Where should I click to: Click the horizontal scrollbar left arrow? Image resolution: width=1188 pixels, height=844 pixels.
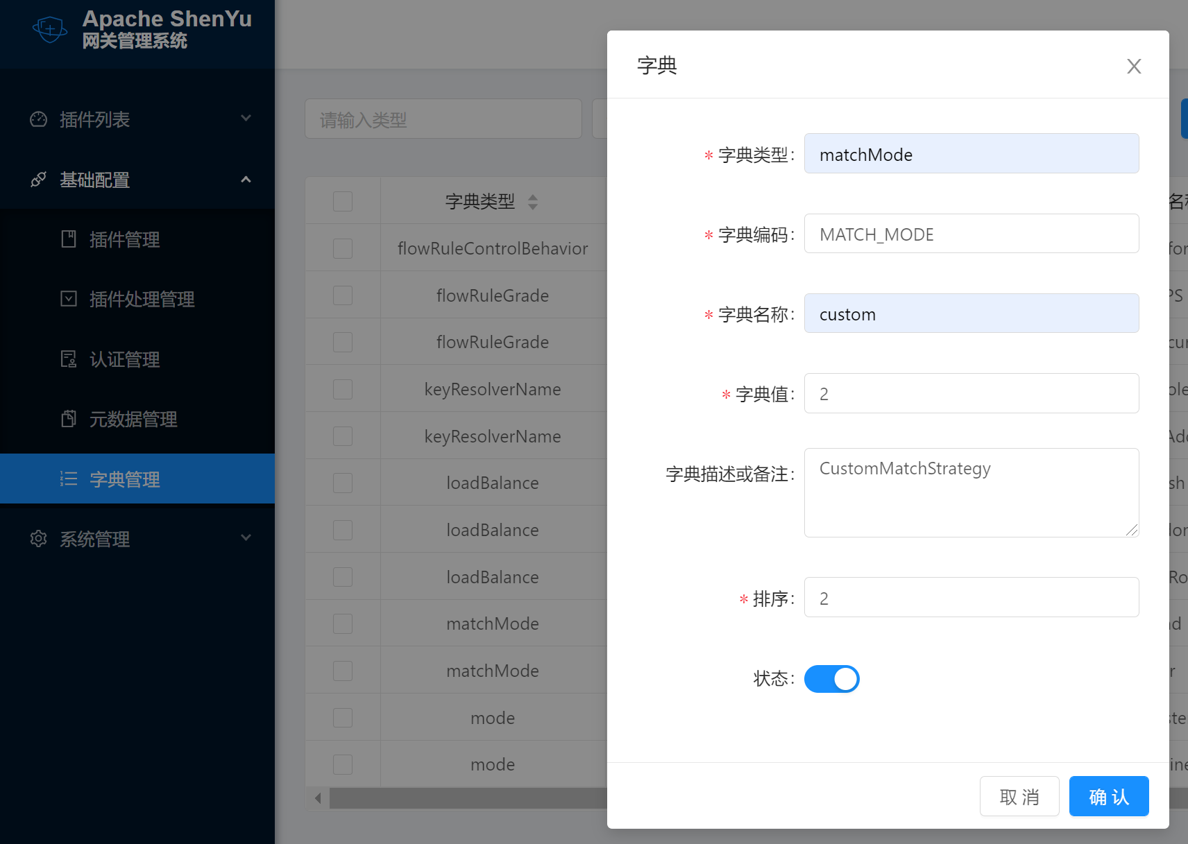click(318, 798)
